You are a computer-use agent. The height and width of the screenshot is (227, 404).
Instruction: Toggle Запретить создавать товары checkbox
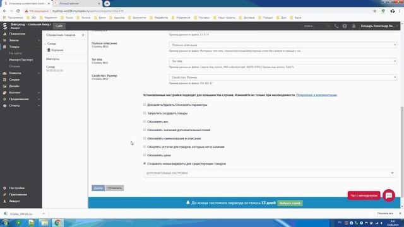pos(145,113)
